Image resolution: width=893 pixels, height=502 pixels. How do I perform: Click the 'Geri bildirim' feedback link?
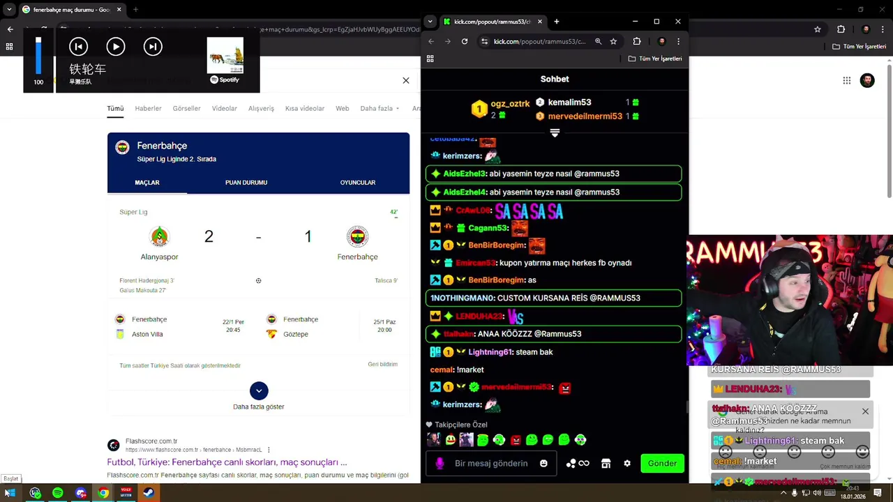pos(383,365)
